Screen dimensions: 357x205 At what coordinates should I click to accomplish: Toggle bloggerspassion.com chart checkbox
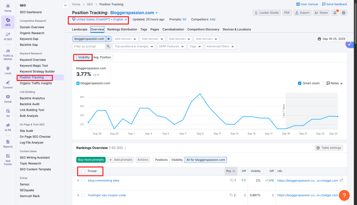point(78,83)
